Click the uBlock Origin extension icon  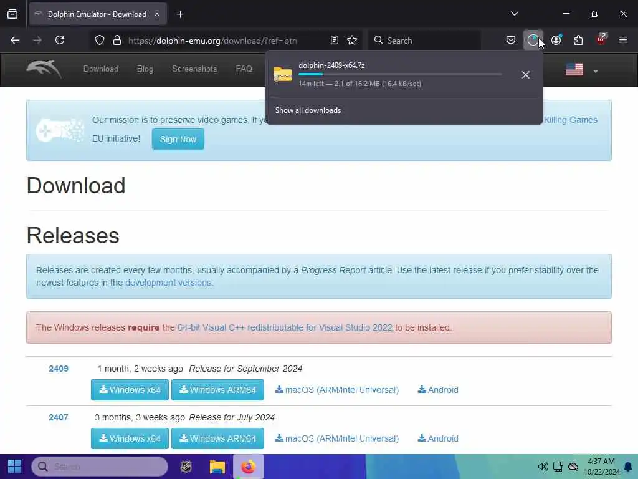tap(601, 39)
